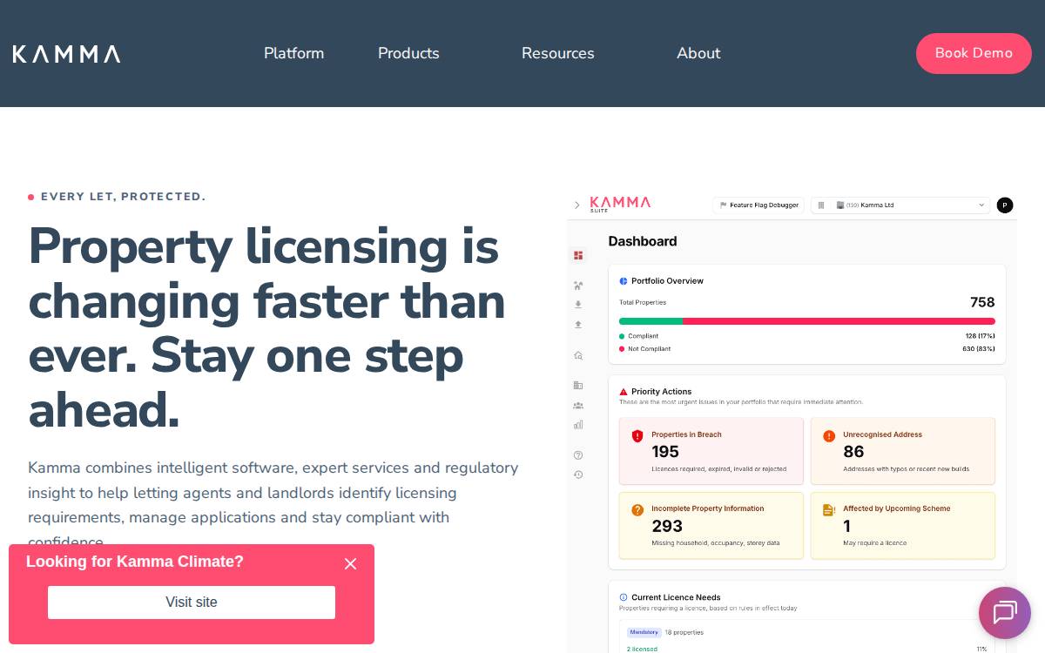
Task: Click the yellow document alert icon
Action: pyautogui.click(x=828, y=510)
